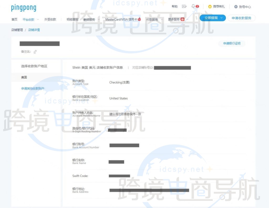Image resolution: width=269 pixels, height=208 pixels.
Task: Open the 明细查询 menu item
Action: coord(72,19)
